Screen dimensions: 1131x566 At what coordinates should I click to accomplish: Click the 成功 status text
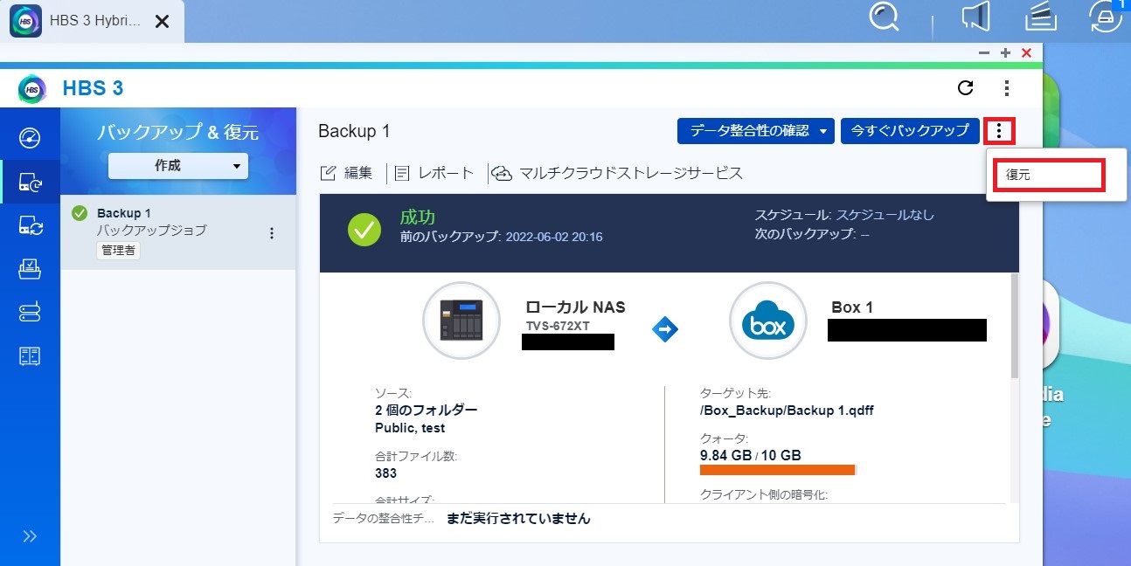point(418,217)
